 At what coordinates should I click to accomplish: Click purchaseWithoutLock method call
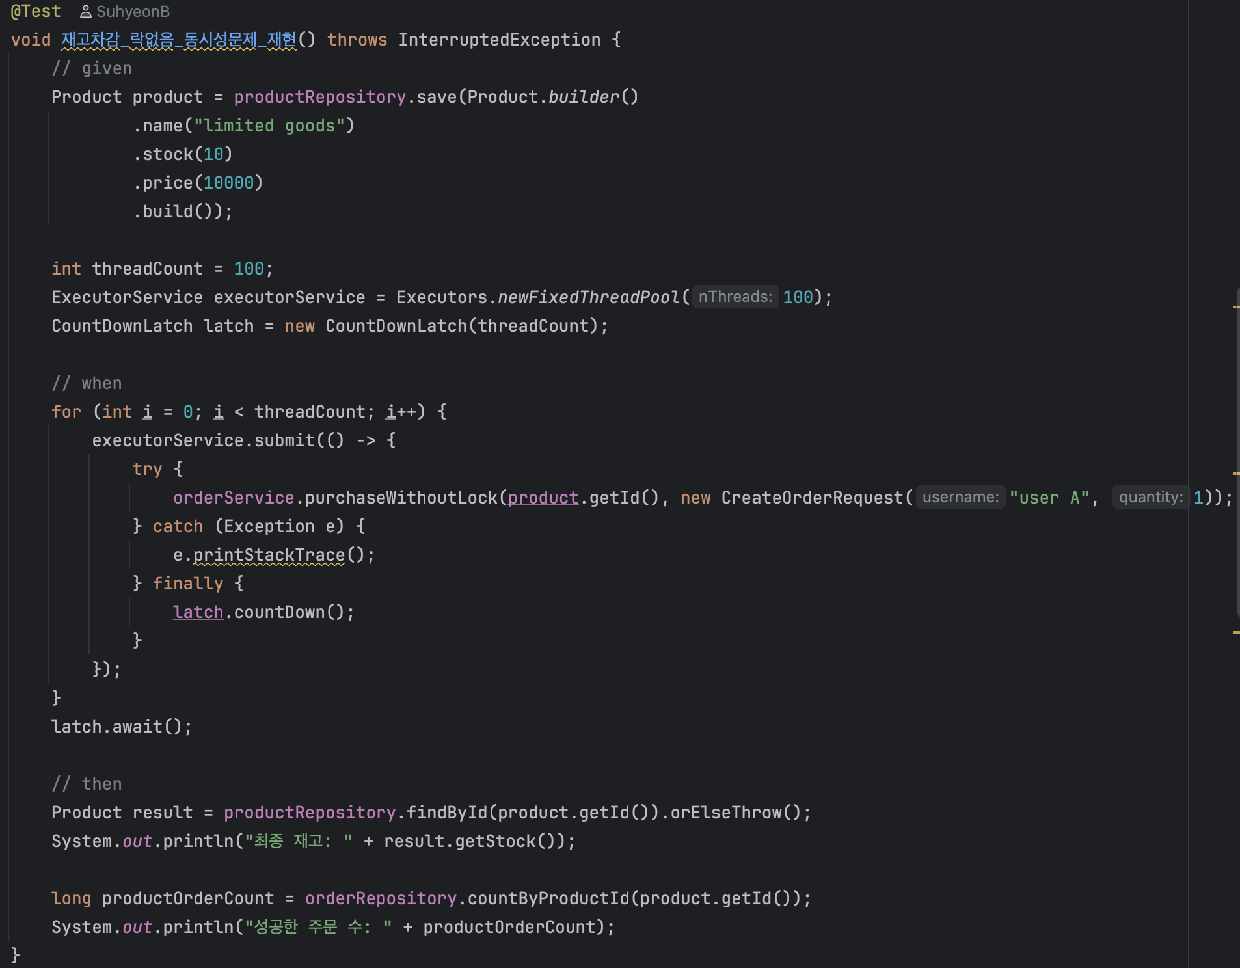pyautogui.click(x=401, y=498)
